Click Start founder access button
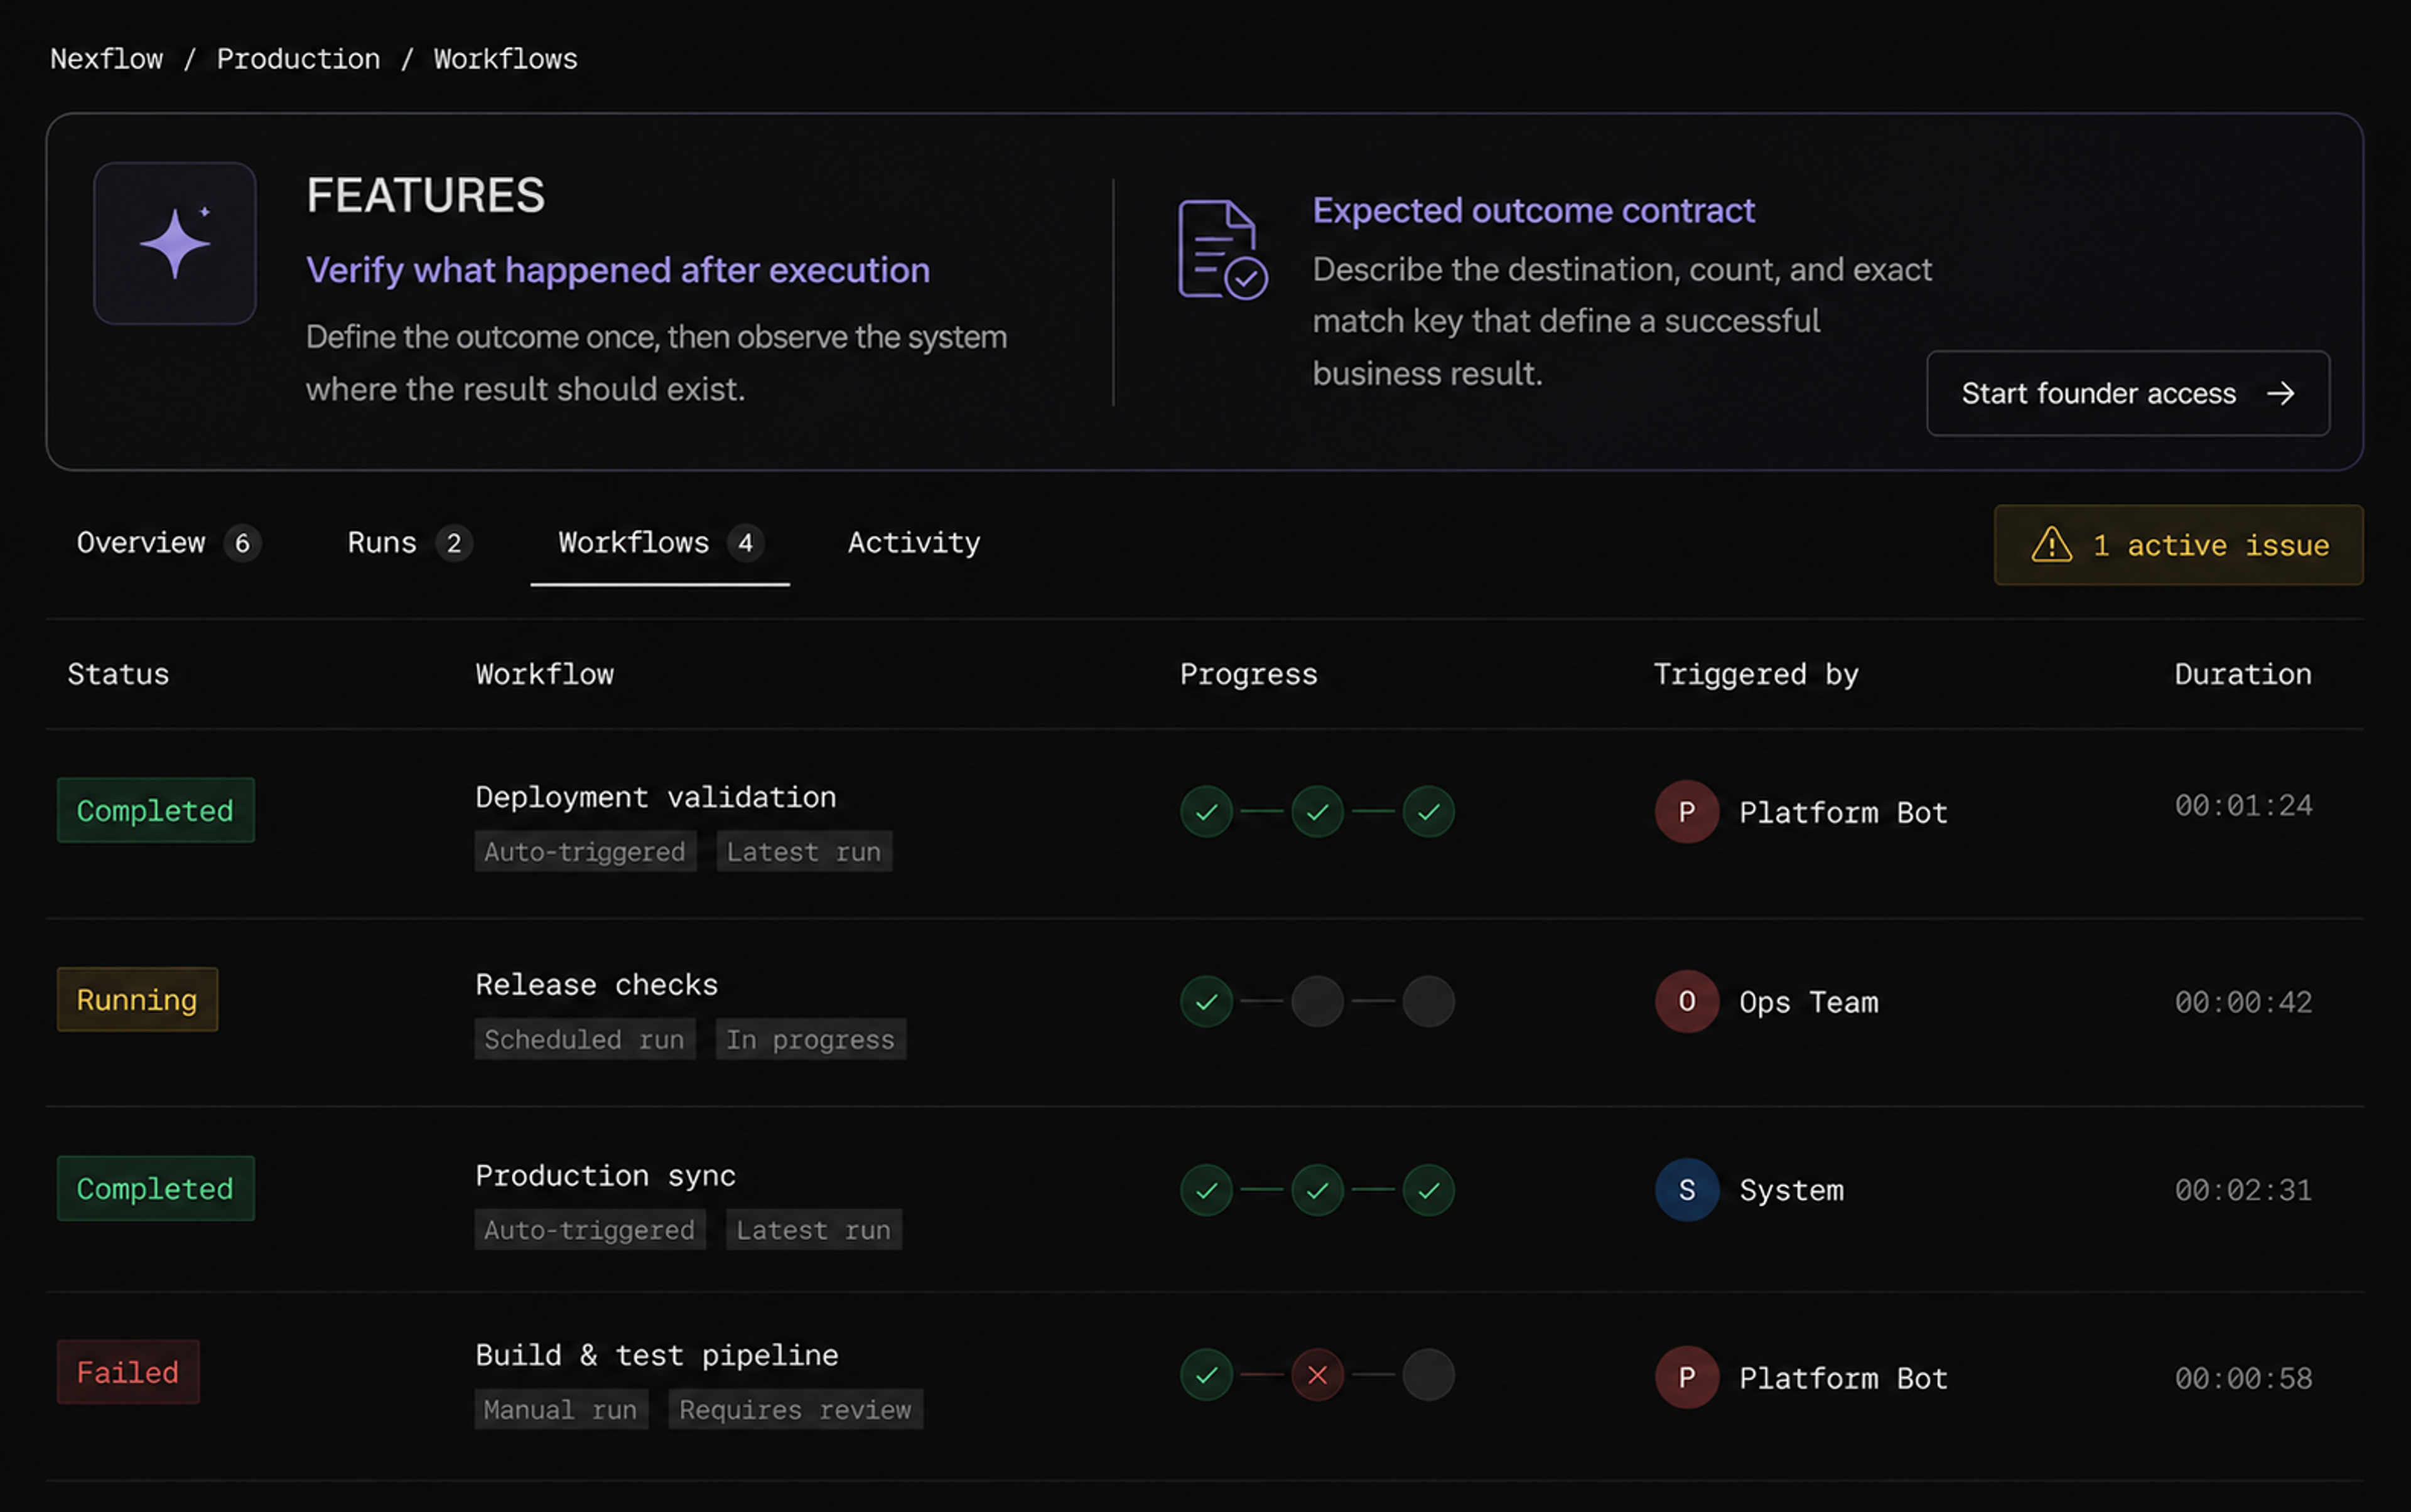Image resolution: width=2411 pixels, height=1512 pixels. 2128,393
